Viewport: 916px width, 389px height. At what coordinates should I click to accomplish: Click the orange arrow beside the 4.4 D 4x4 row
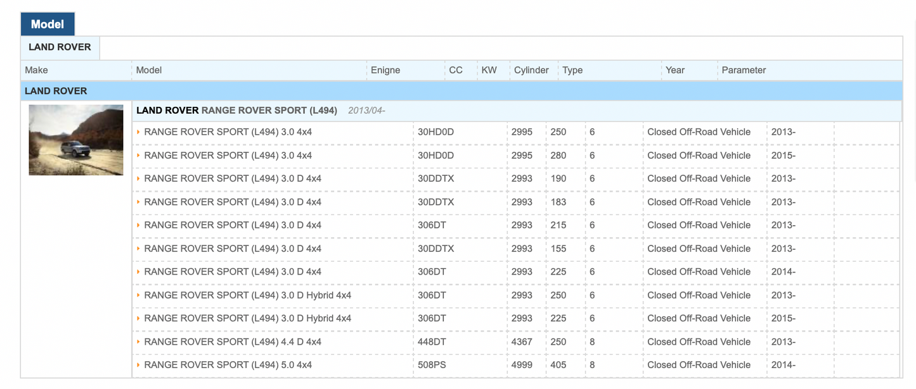(138, 342)
